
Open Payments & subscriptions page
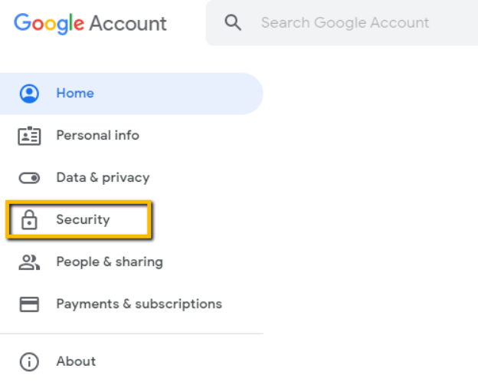139,304
